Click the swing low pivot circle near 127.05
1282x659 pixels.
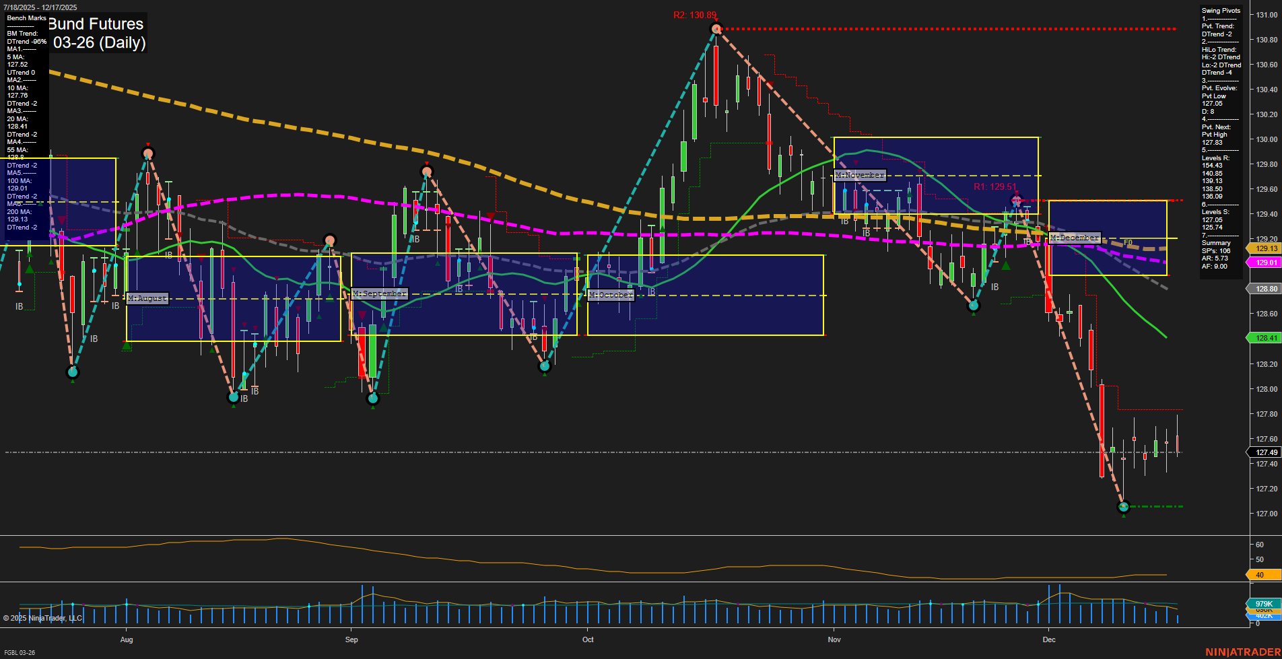(x=1123, y=507)
